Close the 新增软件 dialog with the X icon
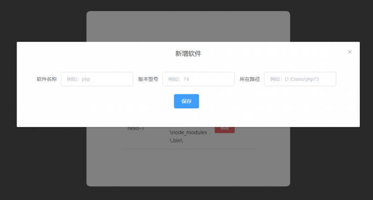 point(349,52)
